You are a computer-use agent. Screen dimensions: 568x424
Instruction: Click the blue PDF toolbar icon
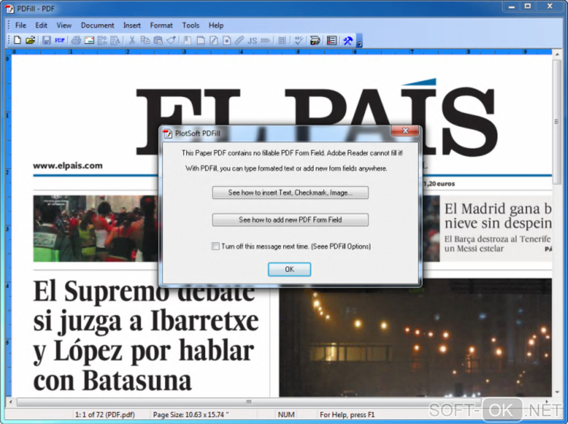pos(60,40)
